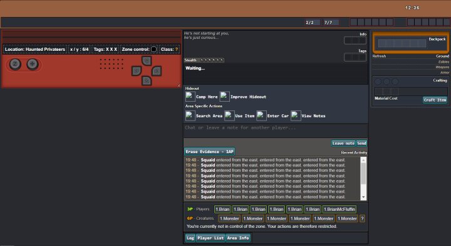Click the Hideout section heading
The image size is (451, 246).
pyautogui.click(x=192, y=88)
